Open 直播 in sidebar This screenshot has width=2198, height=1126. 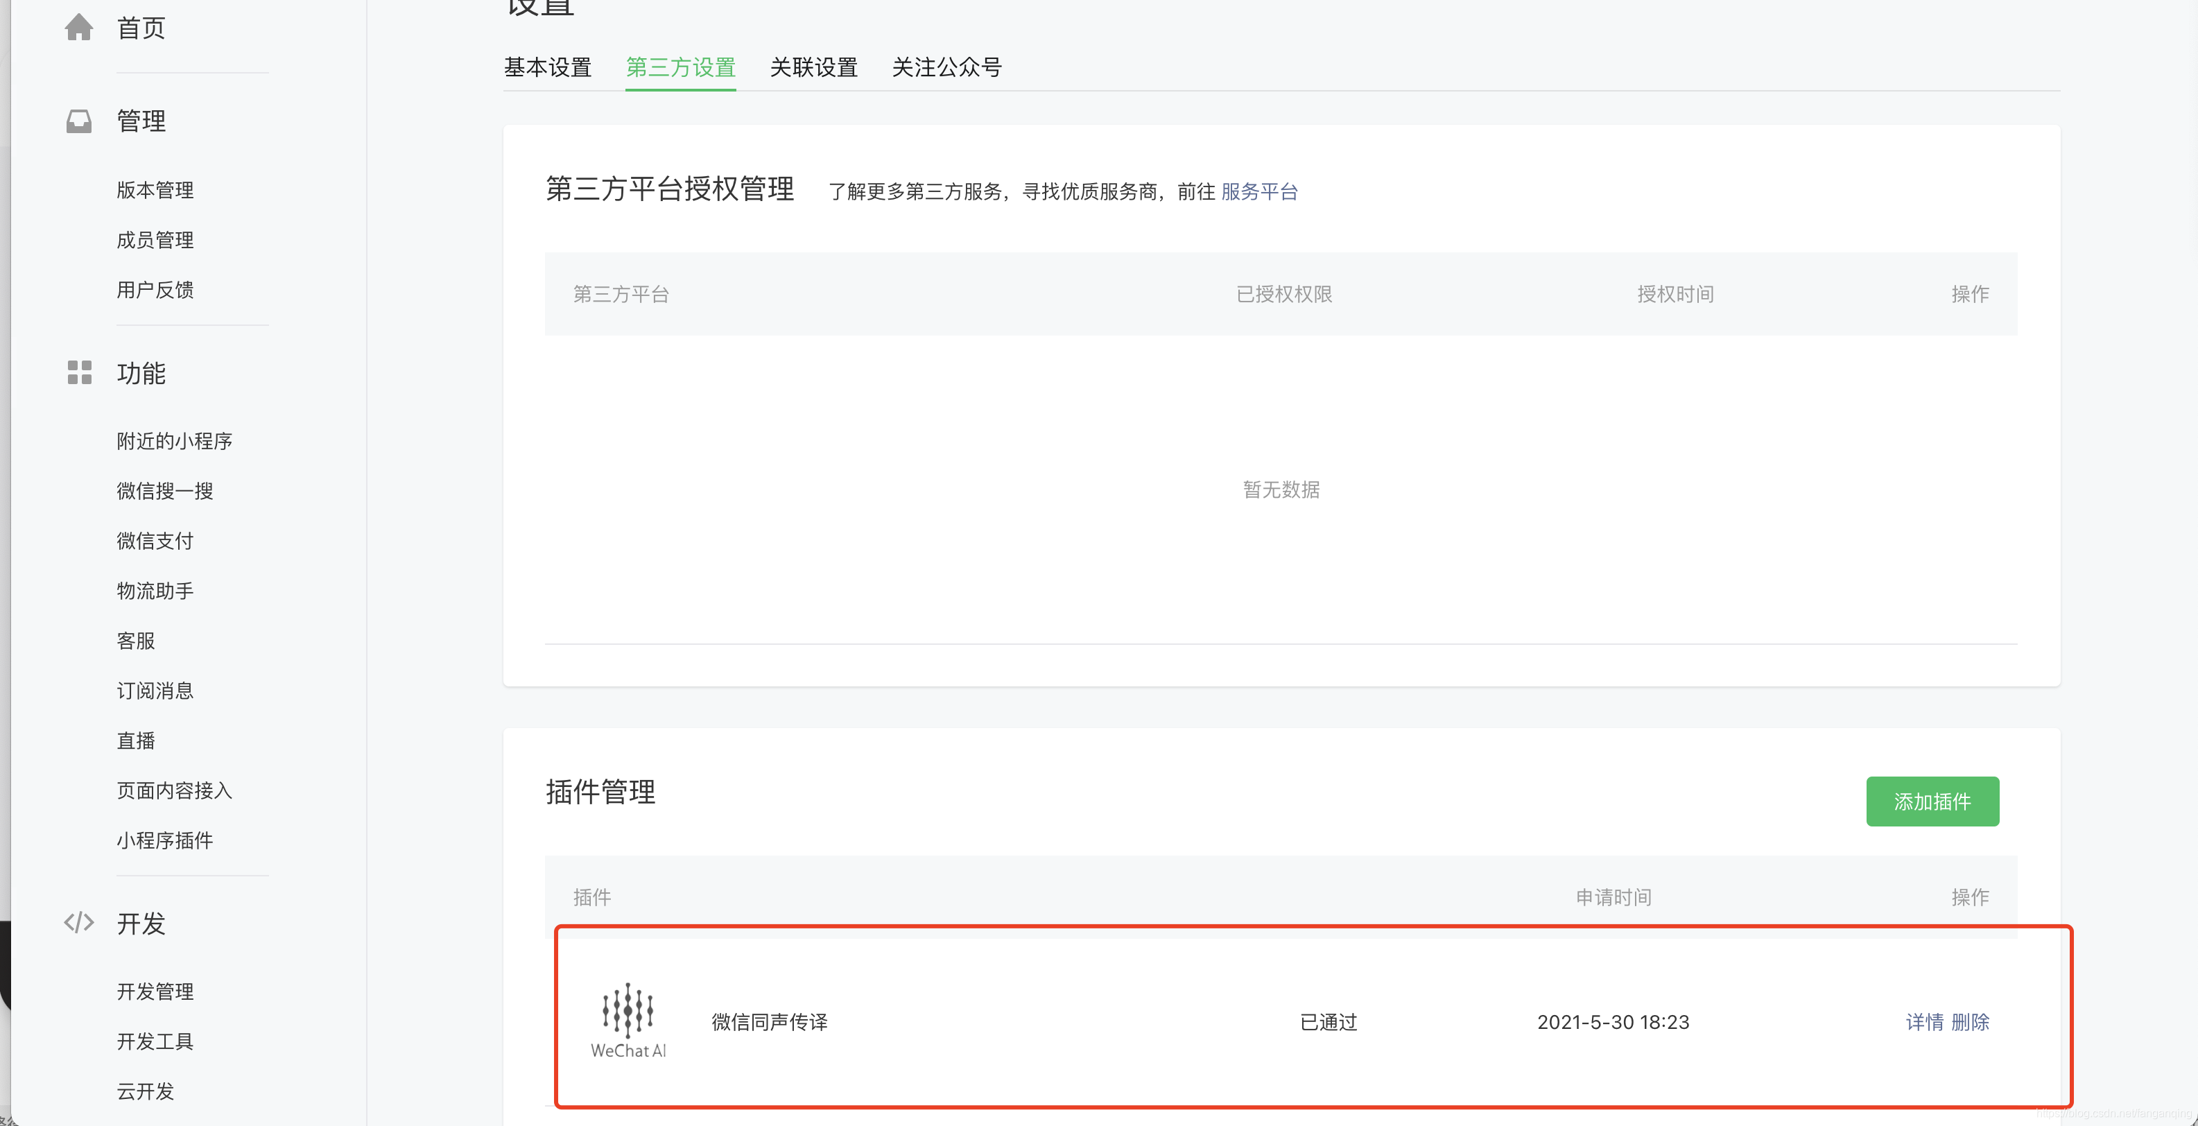click(136, 740)
